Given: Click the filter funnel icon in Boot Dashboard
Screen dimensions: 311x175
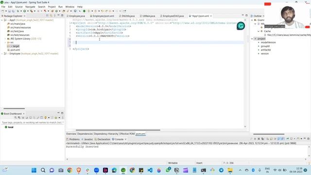Looking at the screenshot, I should point(52,118).
